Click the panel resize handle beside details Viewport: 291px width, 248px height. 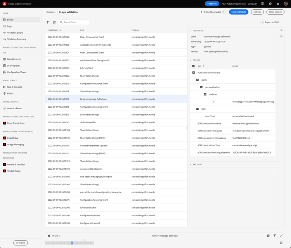pyautogui.click(x=187, y=127)
